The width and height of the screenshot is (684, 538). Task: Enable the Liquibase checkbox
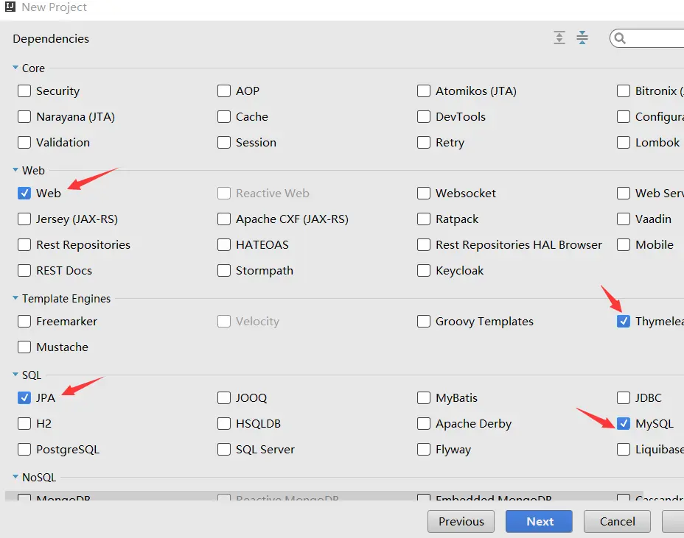pos(624,449)
